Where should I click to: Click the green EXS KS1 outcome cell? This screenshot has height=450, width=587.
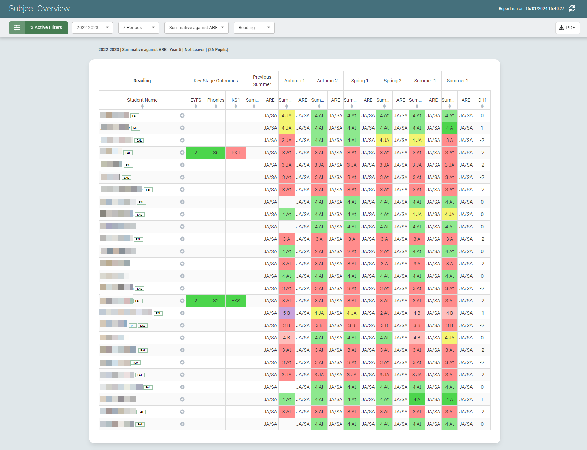tap(236, 301)
